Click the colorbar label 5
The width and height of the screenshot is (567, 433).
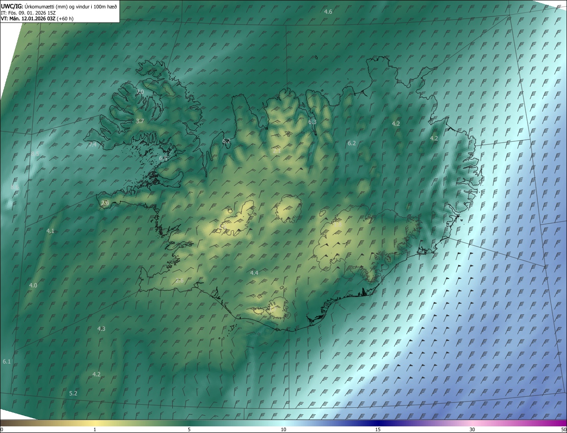click(189, 429)
